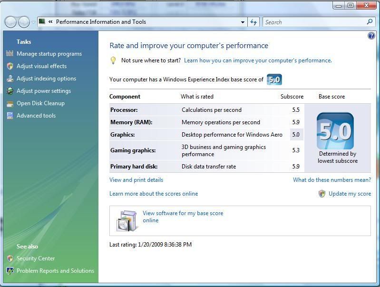
Task: Click the shield icon beside Adjust visual effects
Action: click(10, 66)
